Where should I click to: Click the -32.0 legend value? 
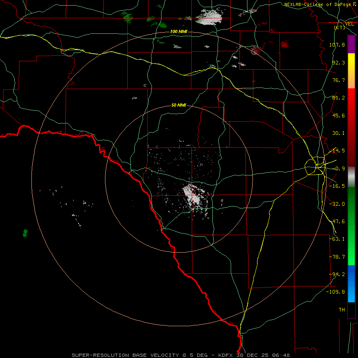point(337,204)
